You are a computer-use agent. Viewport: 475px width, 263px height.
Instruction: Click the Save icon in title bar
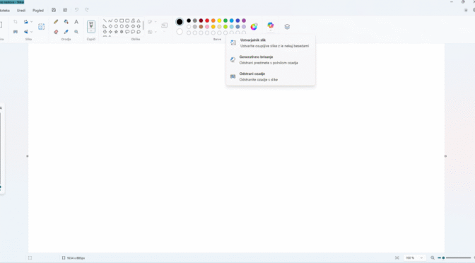pos(54,10)
